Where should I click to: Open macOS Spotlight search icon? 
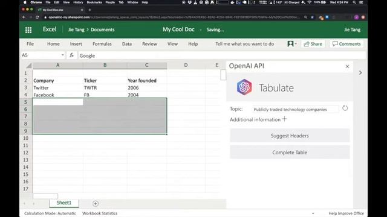point(354,2)
